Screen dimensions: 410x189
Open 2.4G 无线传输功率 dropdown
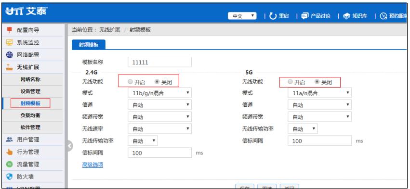tap(143, 141)
